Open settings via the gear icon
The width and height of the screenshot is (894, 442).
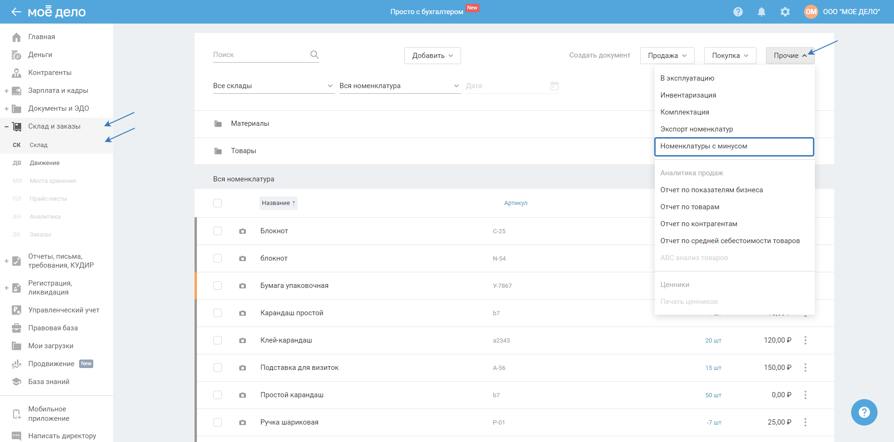(785, 12)
